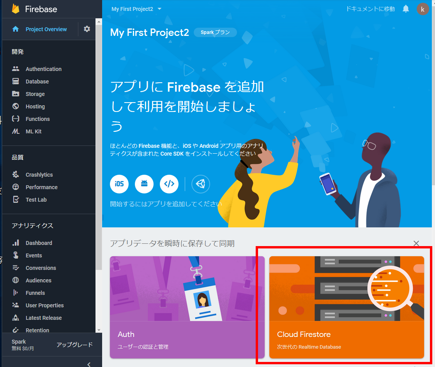The width and height of the screenshot is (435, 367).
Task: Open Events in sidebar
Action: (34, 255)
